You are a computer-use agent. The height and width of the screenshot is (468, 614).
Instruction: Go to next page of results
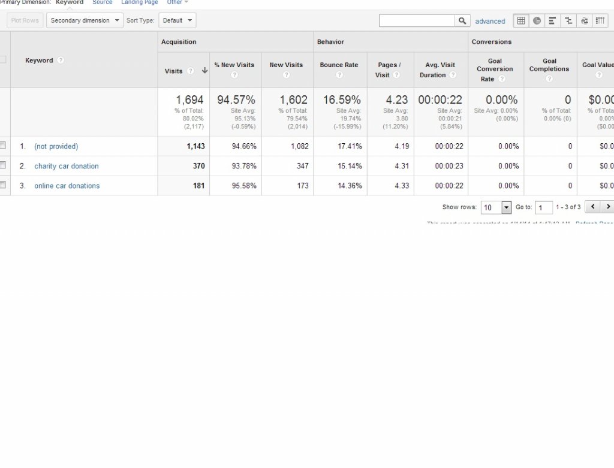pos(607,207)
